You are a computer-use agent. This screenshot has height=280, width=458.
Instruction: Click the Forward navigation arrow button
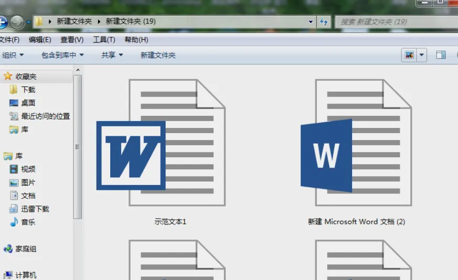click(17, 22)
